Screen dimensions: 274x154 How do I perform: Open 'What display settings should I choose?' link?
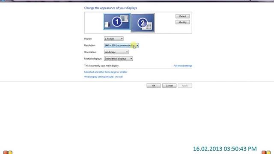pos(104,77)
